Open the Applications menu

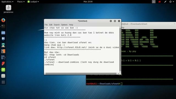[x=7, y=2]
